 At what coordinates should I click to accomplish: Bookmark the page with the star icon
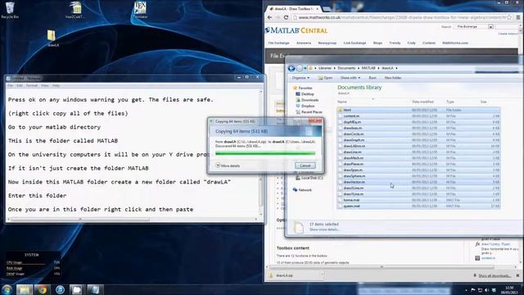[x=509, y=17]
